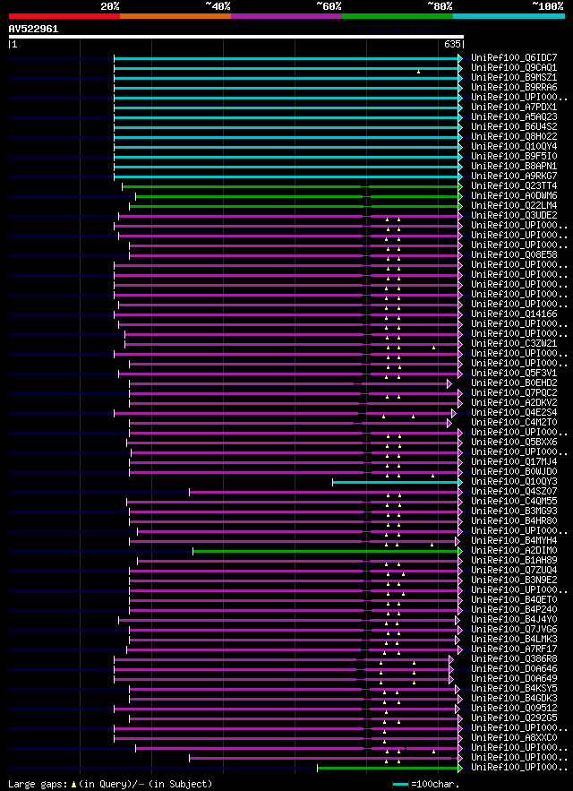
Task: Click the arrowhead ending the D0A649 alignment
Action: (x=451, y=679)
